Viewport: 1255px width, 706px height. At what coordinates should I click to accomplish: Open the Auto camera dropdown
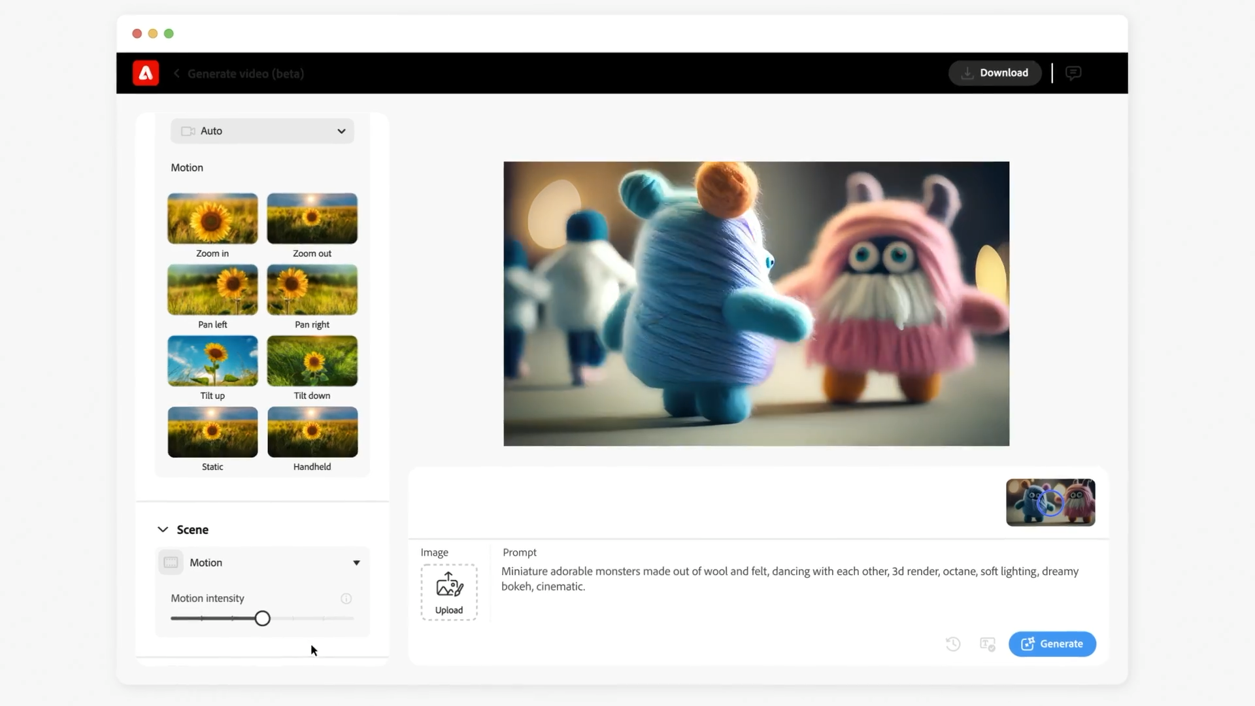(262, 131)
